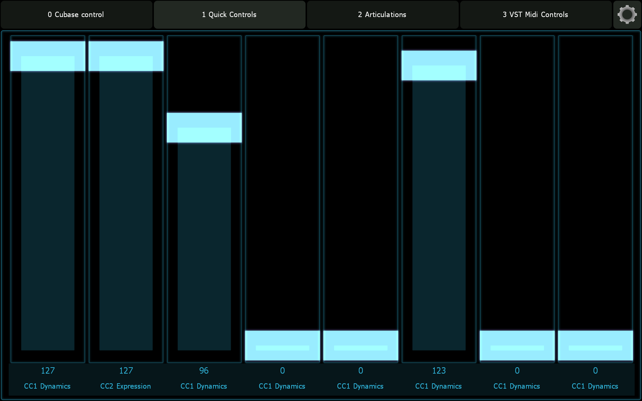Viewport: 642px width, 401px height.
Task: Click the CC2 Expression fader handle
Action: click(126, 56)
